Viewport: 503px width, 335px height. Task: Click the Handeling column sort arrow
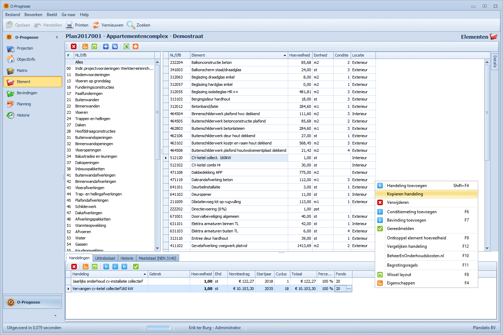point(145,274)
